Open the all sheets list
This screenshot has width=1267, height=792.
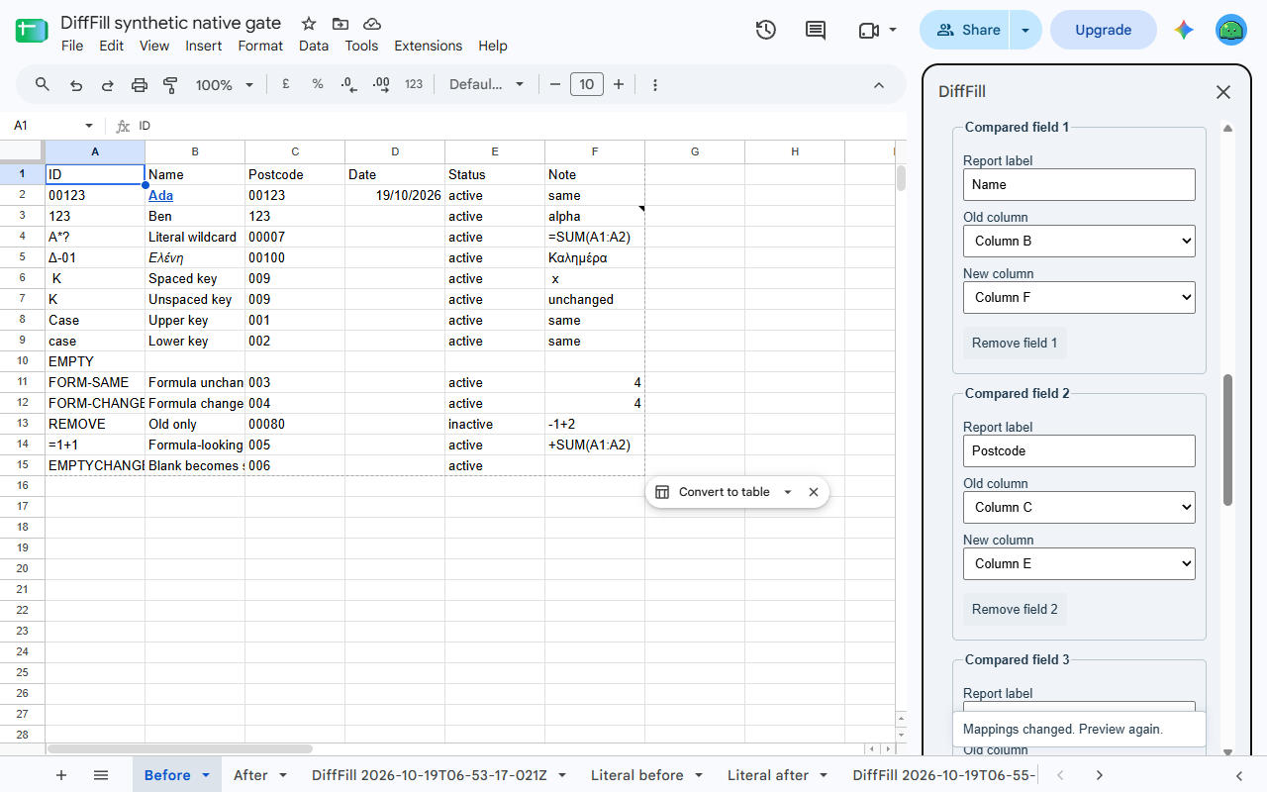101,775
